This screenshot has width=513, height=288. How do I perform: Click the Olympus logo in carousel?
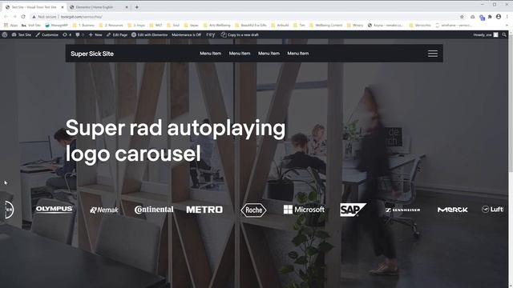[55, 209]
